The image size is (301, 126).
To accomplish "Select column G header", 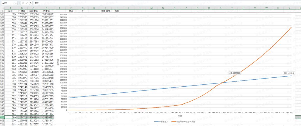I will click(x=83, y=8).
